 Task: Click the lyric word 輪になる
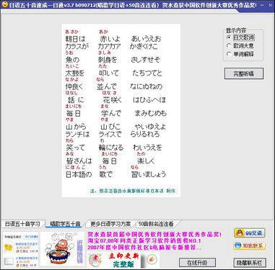111,148
